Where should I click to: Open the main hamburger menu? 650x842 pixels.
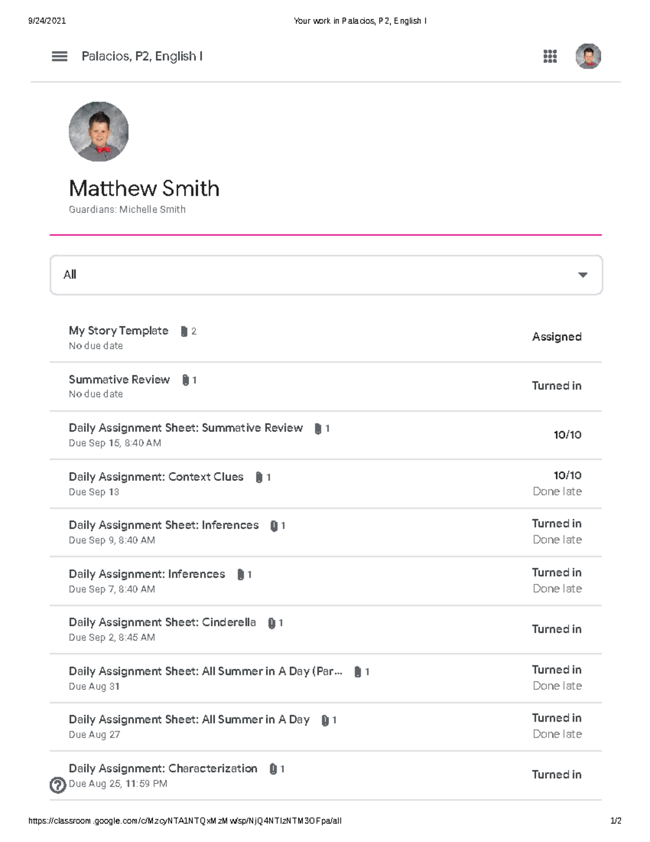pyautogui.click(x=60, y=56)
